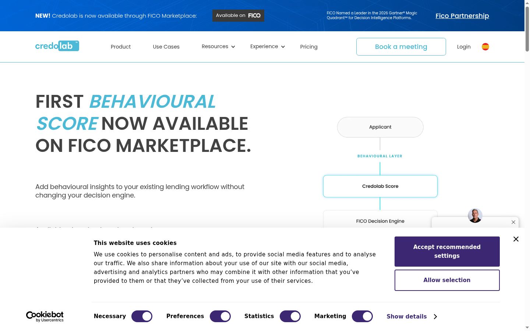Click the "This website uses cookies" heading

[135, 243]
